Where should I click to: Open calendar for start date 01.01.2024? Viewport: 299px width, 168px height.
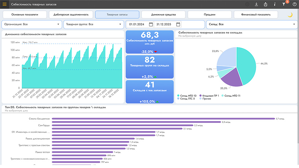(151, 24)
